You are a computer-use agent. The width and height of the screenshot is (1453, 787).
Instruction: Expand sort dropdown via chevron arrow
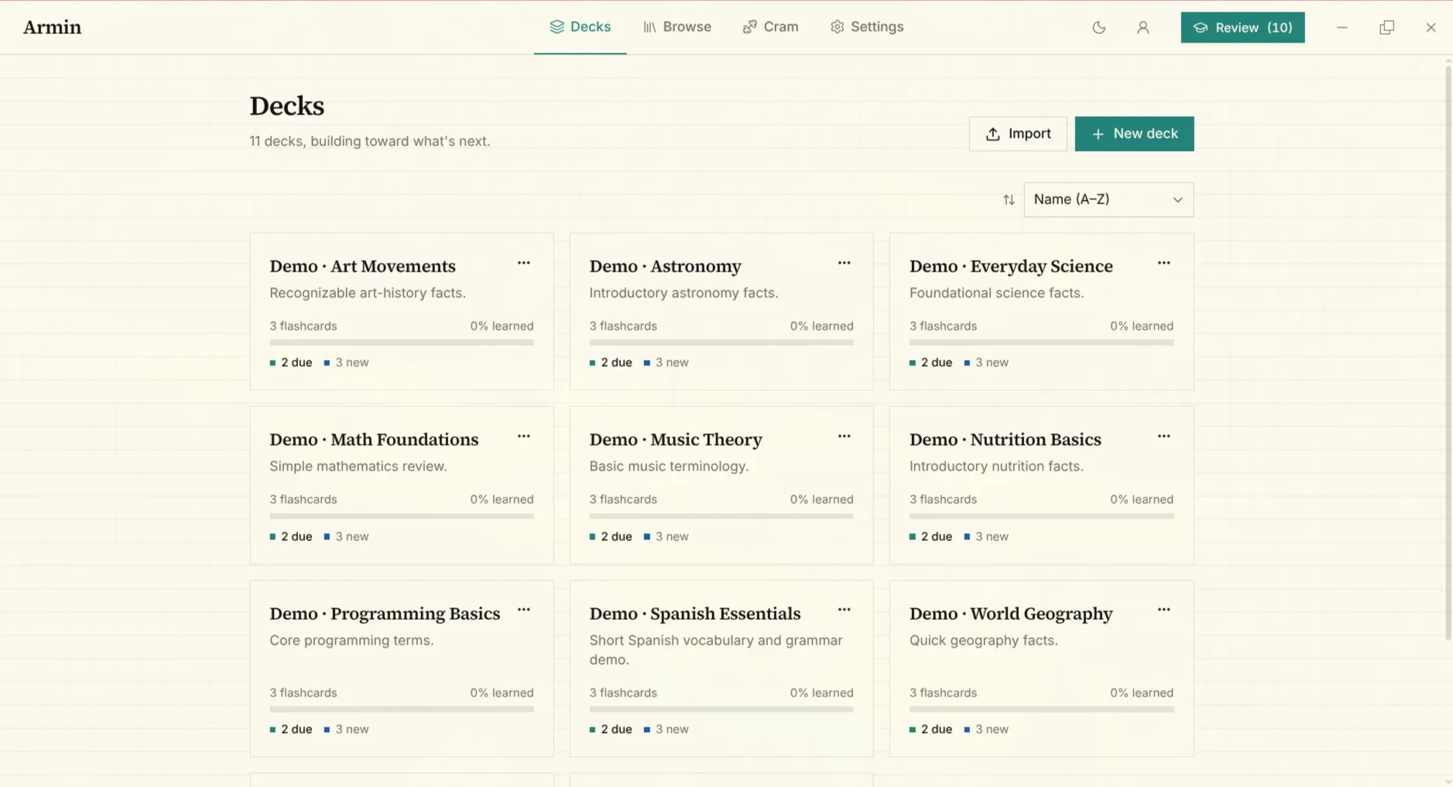click(x=1177, y=200)
